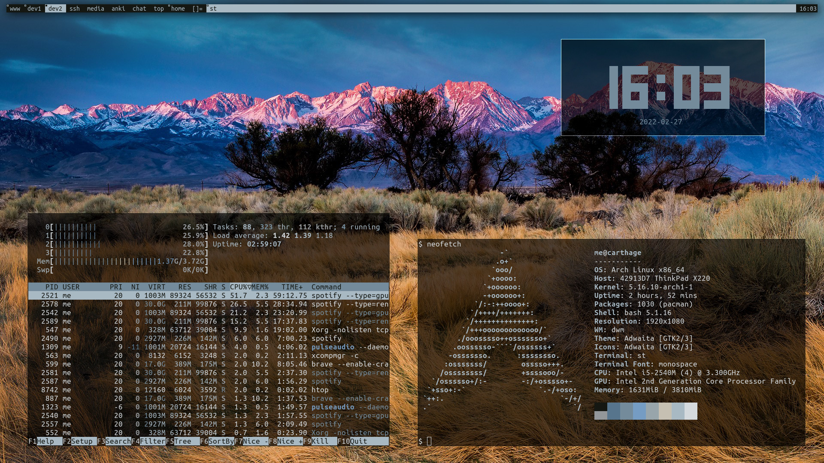Click the CPU Intel i5-2540M line

pyautogui.click(x=667, y=373)
